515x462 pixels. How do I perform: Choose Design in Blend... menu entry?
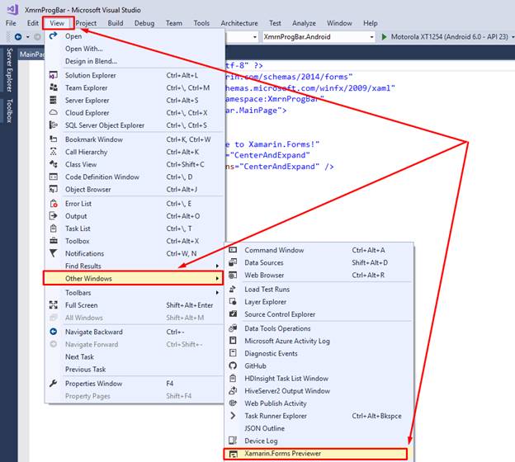(x=91, y=61)
